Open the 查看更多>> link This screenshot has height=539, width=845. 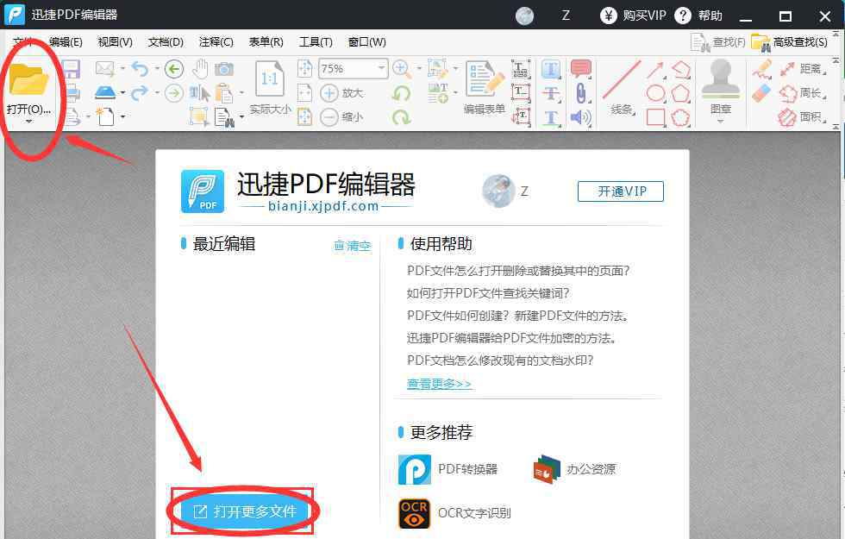[439, 384]
